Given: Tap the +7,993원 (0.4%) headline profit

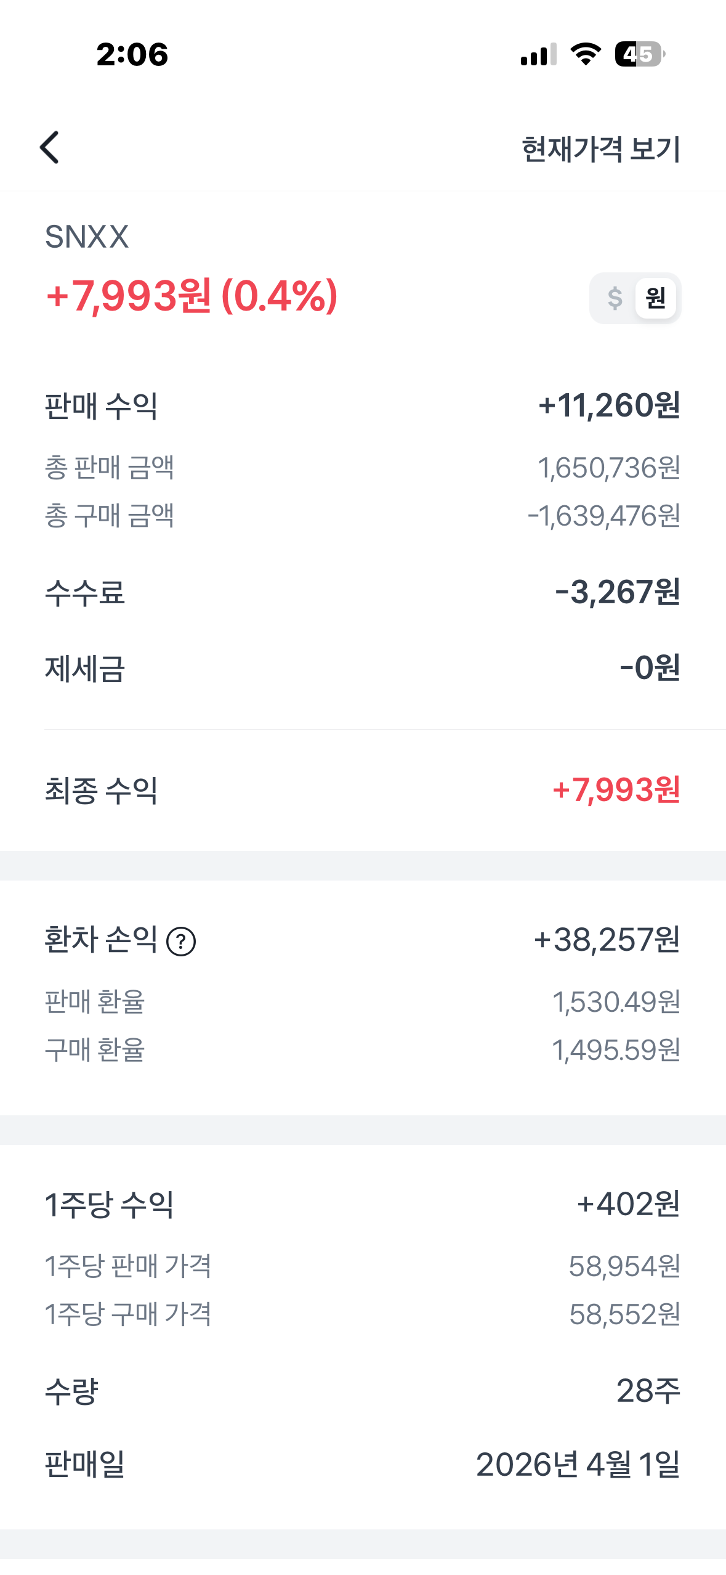Looking at the screenshot, I should [192, 296].
